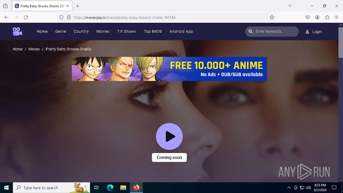Open a new tab with plus

click(x=77, y=6)
